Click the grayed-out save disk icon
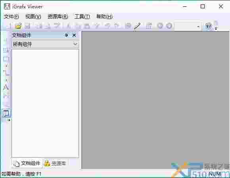The image size is (230, 178). coord(27,26)
